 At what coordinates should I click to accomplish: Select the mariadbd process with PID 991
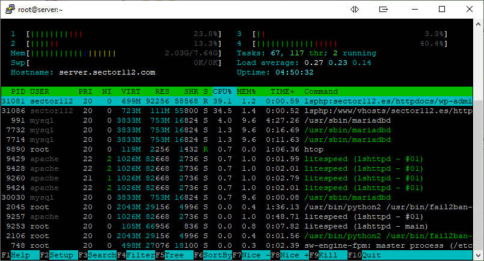click(237, 120)
